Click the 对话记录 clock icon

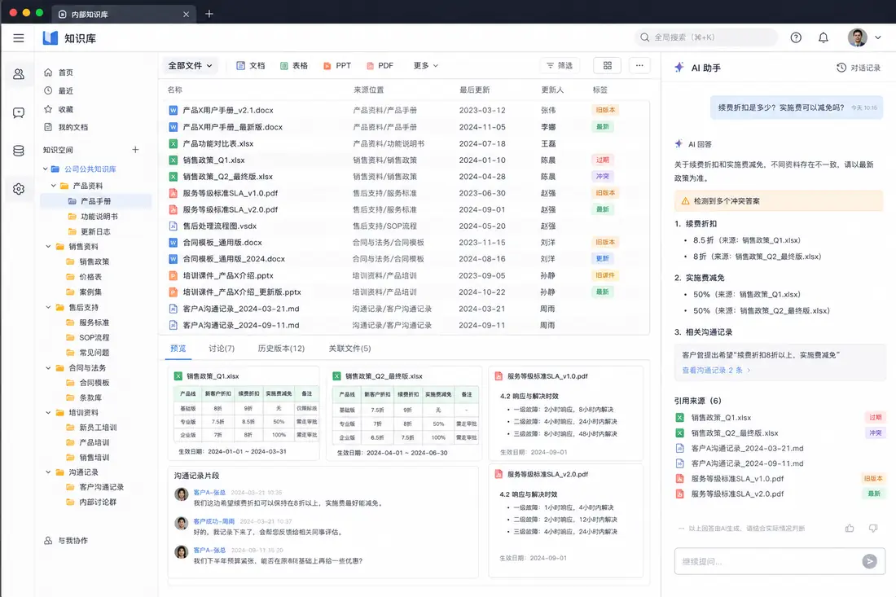coord(841,68)
